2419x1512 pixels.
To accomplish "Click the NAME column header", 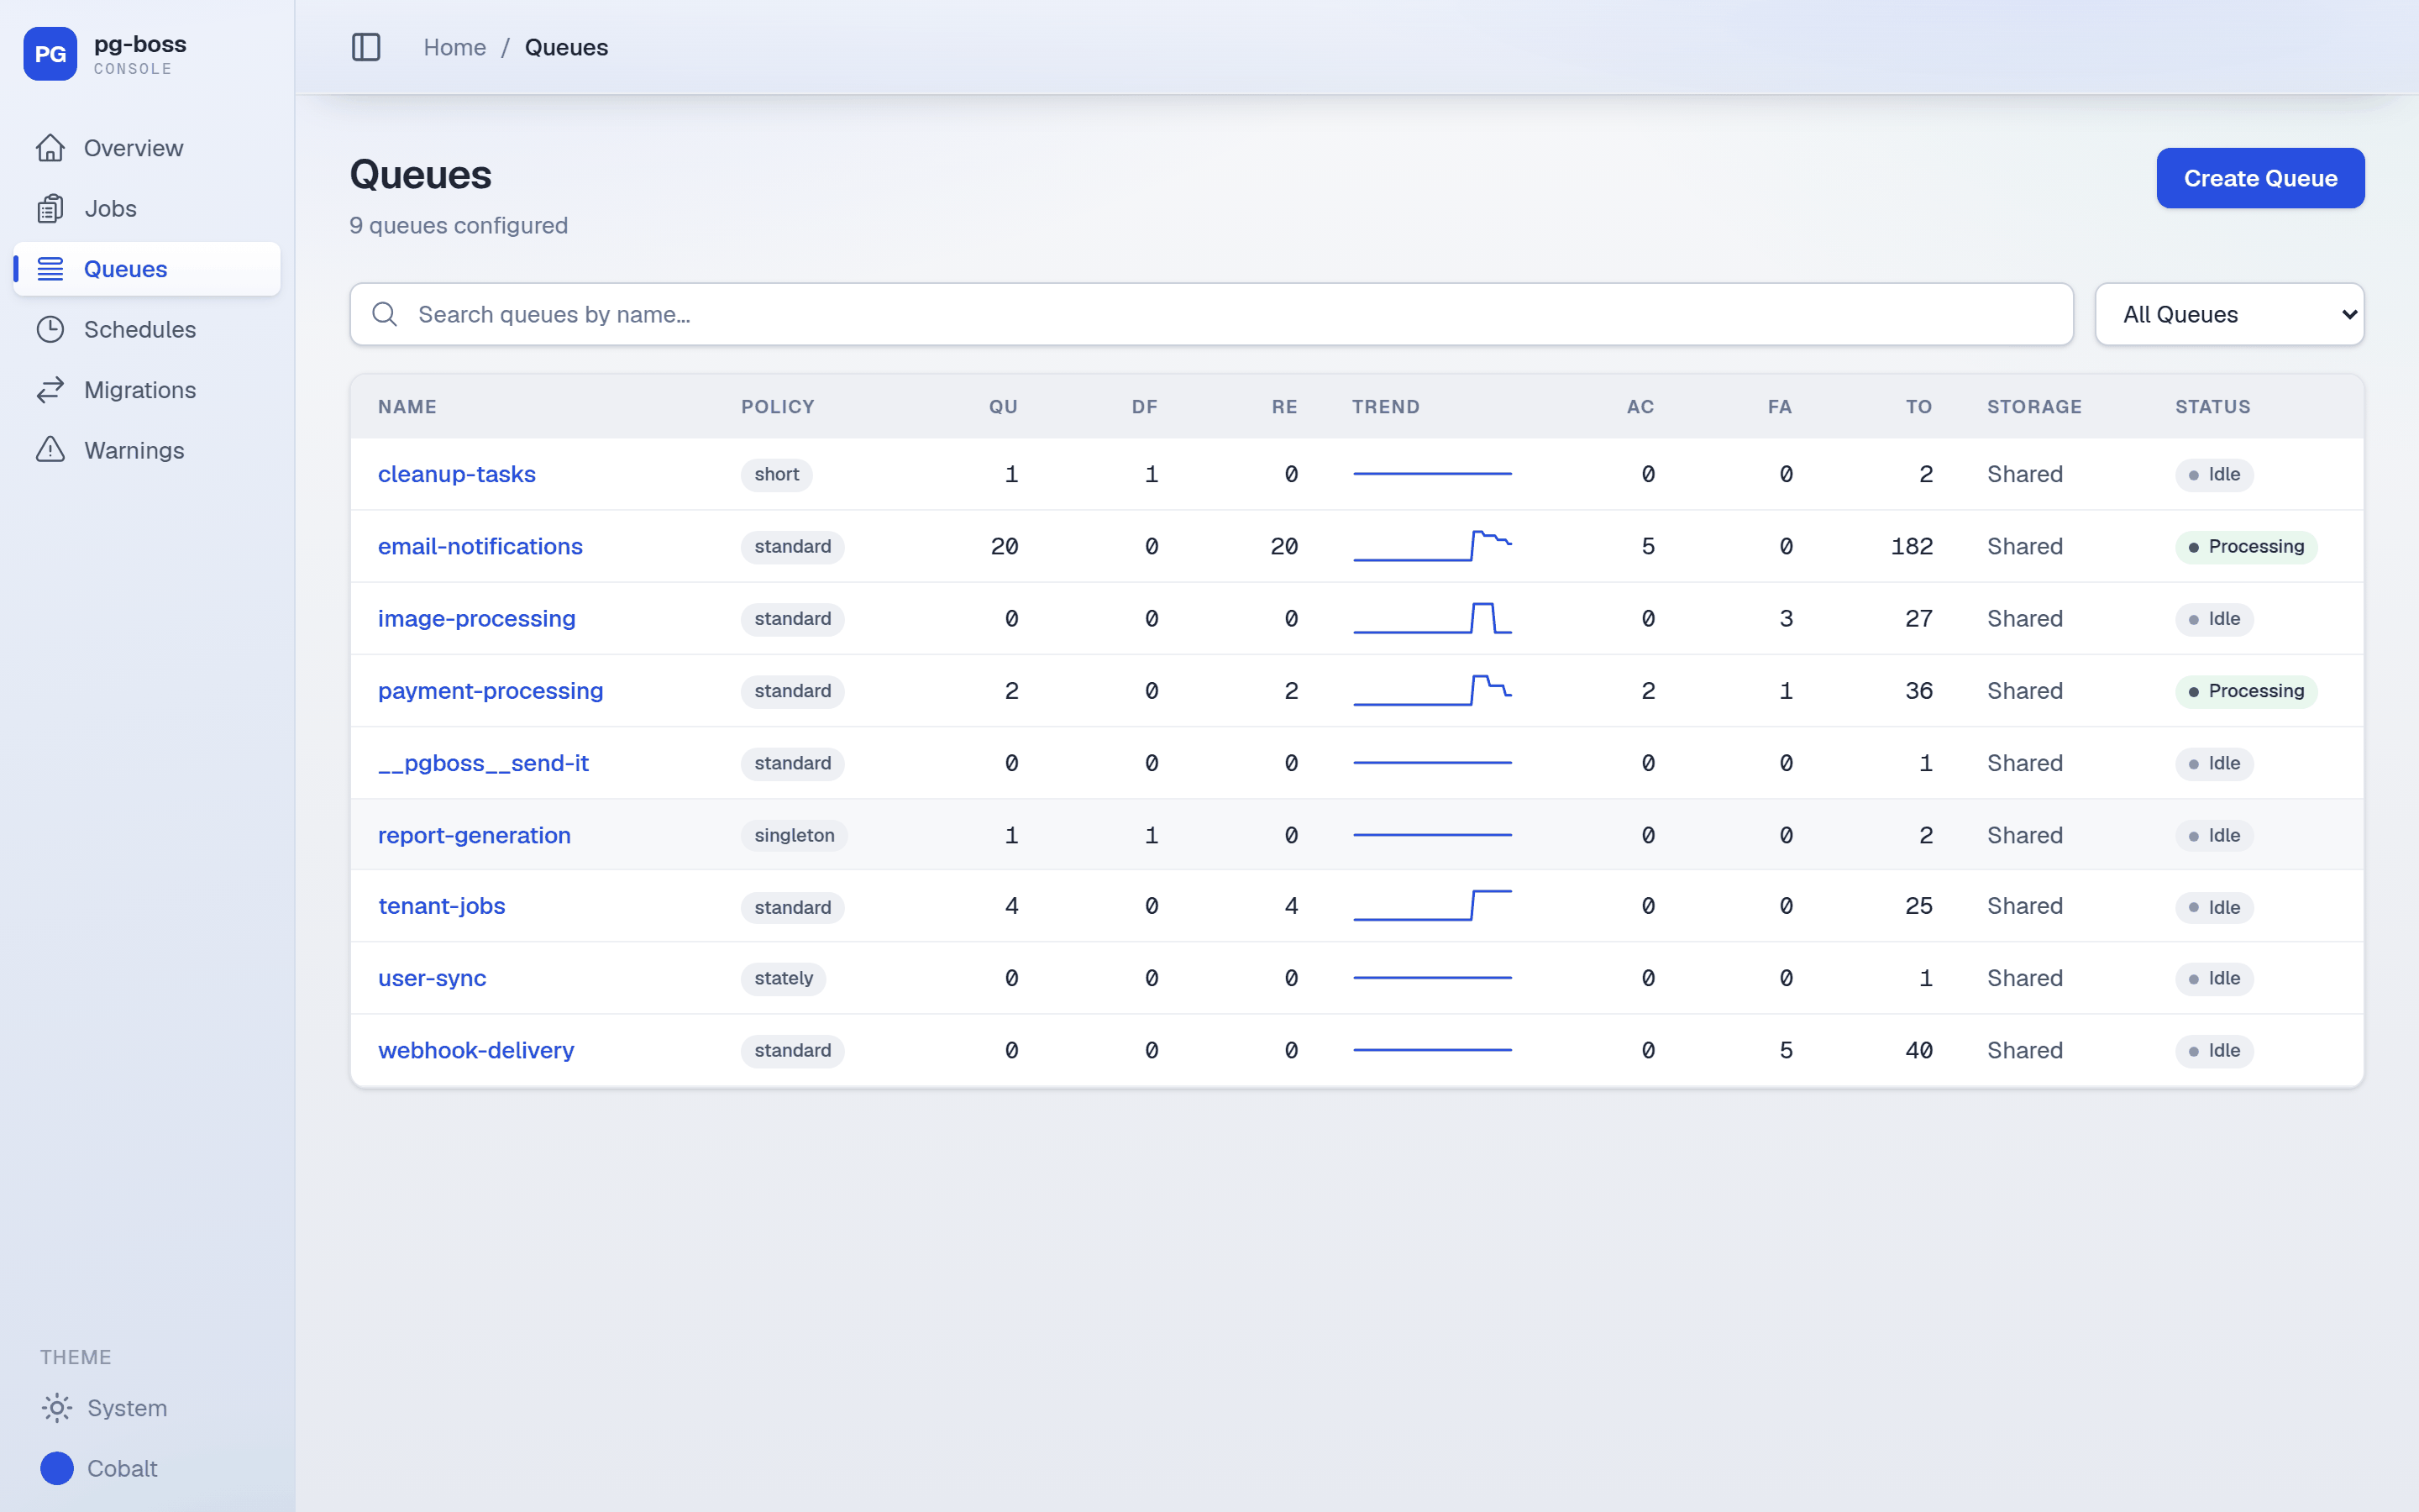I will pyautogui.click(x=407, y=407).
